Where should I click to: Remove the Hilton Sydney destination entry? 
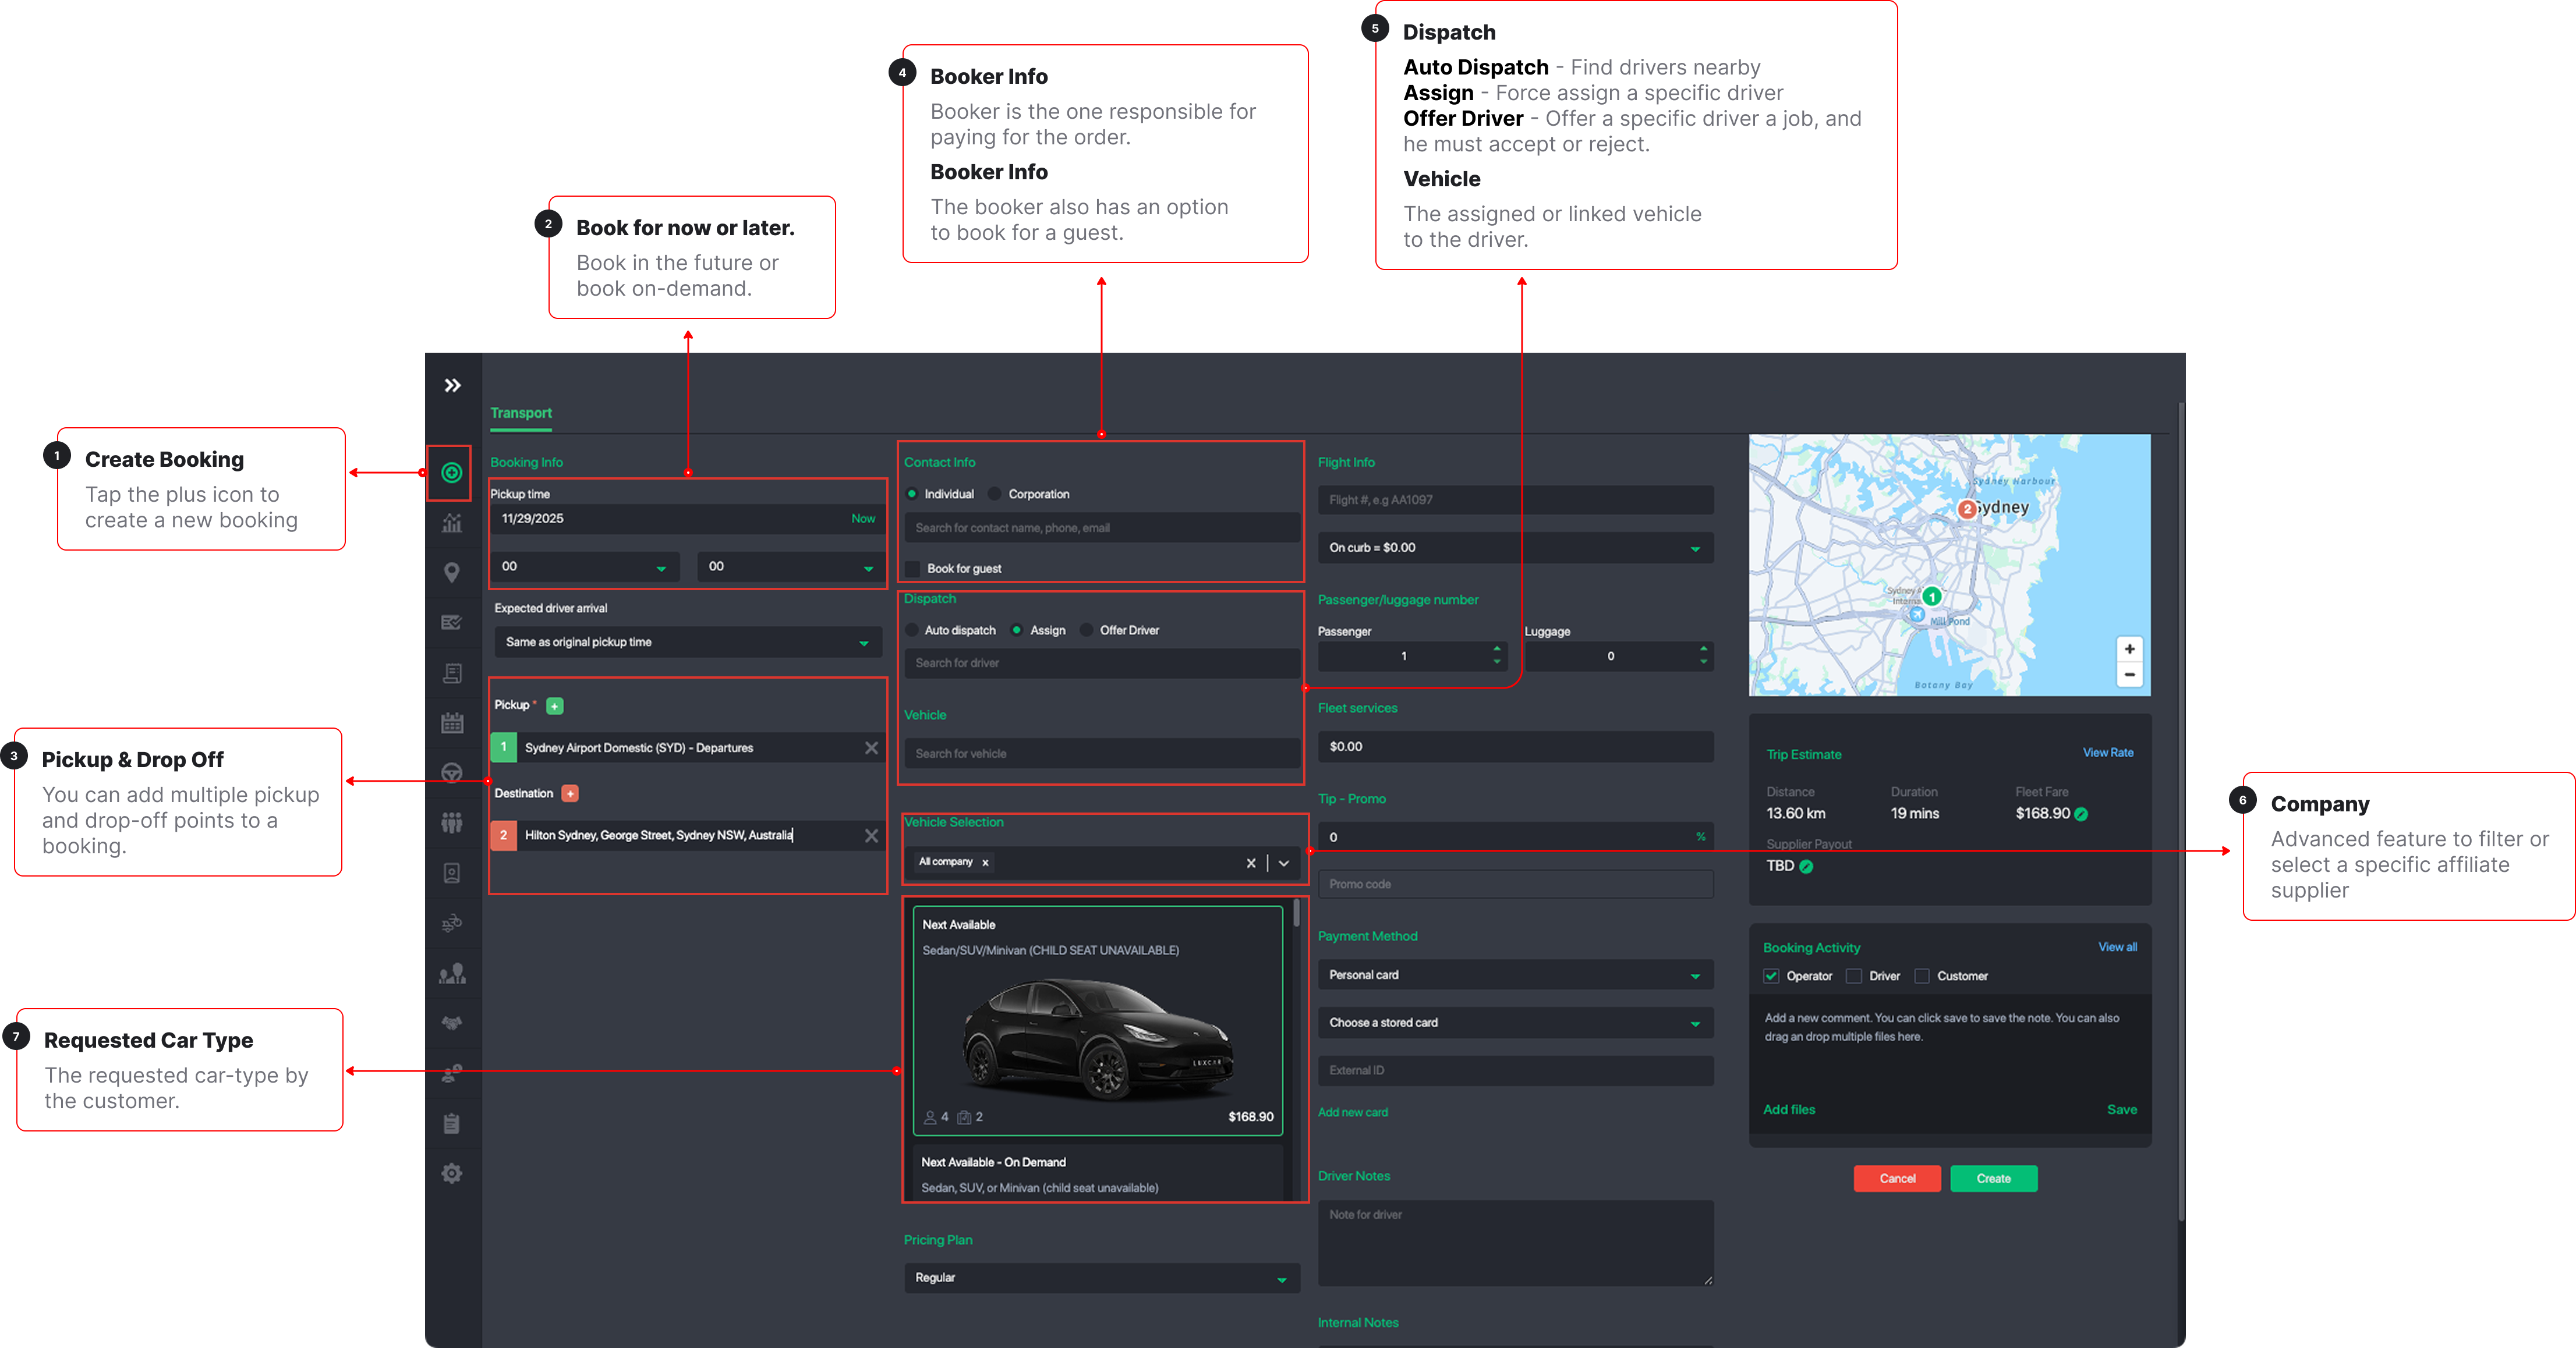pyautogui.click(x=871, y=835)
